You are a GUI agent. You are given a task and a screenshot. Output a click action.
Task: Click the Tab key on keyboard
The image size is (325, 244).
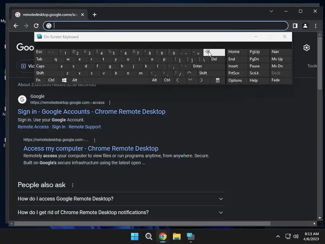43,59
